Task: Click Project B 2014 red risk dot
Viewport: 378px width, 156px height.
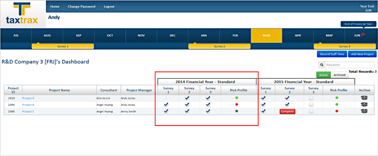Action: (x=237, y=105)
